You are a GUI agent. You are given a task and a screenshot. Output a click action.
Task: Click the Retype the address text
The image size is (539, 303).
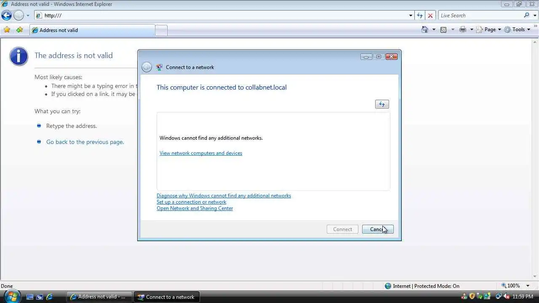point(72,126)
